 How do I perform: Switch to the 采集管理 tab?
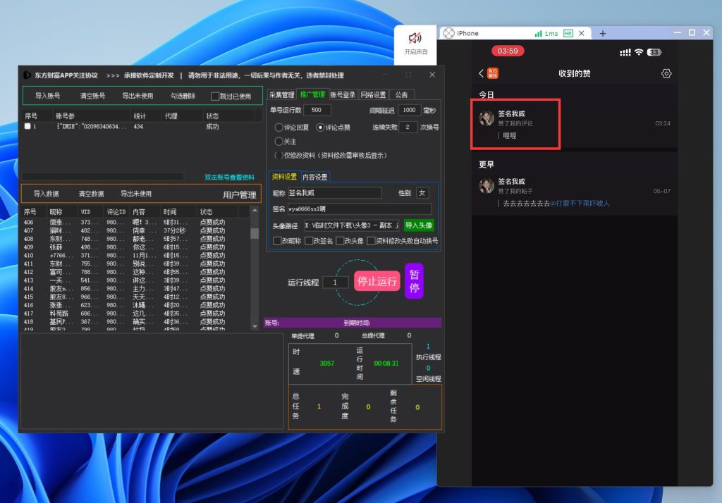coord(282,94)
